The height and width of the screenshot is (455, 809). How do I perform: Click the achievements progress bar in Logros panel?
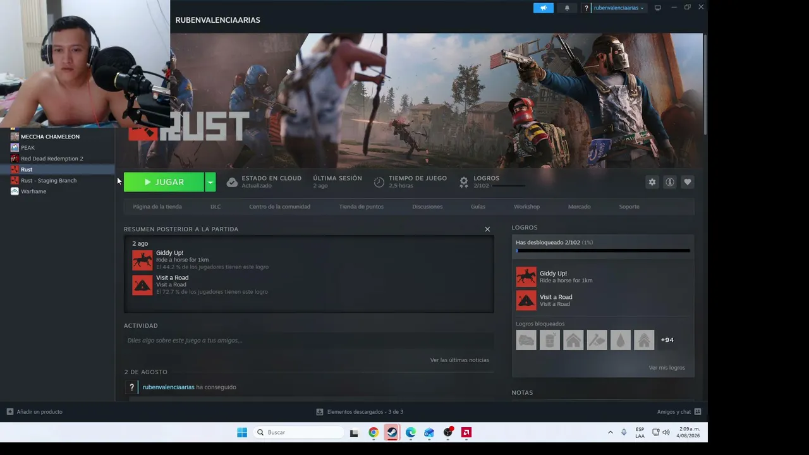603,251
